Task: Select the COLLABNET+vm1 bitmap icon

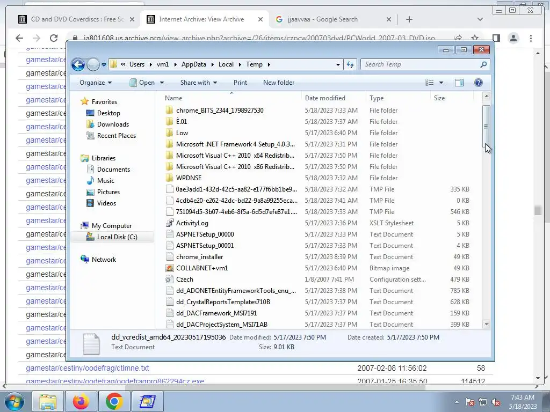Action: pyautogui.click(x=169, y=268)
